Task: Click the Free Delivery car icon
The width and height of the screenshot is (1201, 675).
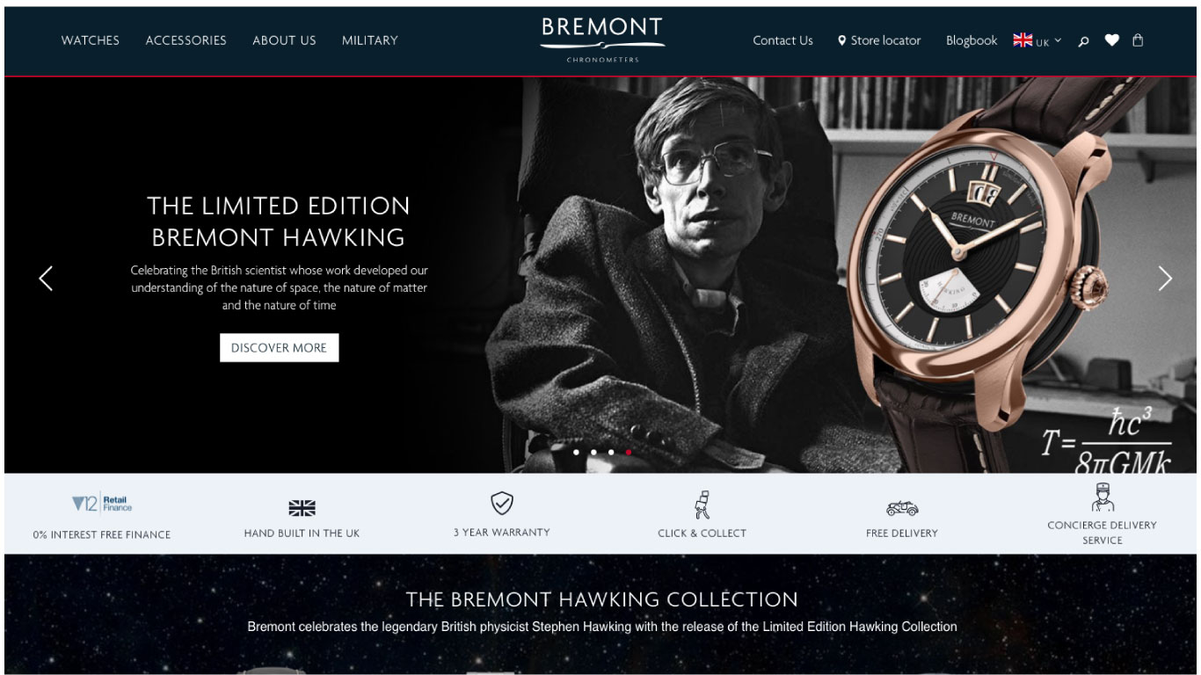Action: (x=901, y=508)
